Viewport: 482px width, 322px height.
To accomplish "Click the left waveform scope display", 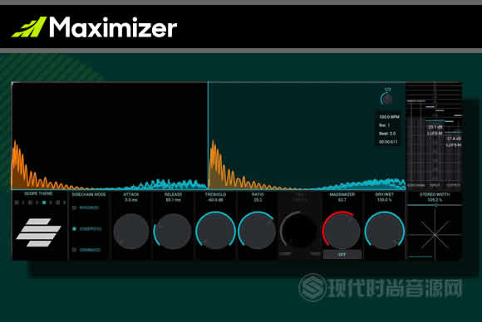I will click(x=110, y=135).
